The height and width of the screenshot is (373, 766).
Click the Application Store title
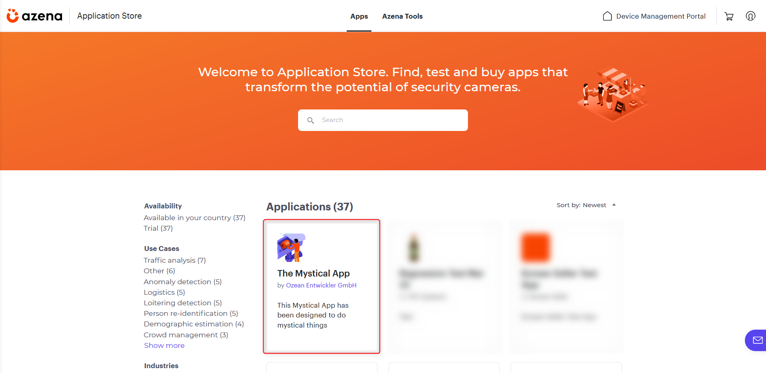[109, 16]
